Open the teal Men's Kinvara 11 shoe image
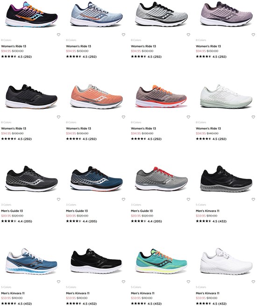 (161, 261)
